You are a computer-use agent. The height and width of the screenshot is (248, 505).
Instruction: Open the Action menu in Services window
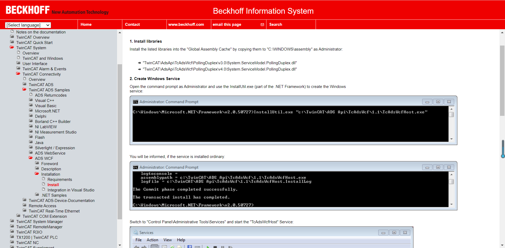click(x=153, y=240)
